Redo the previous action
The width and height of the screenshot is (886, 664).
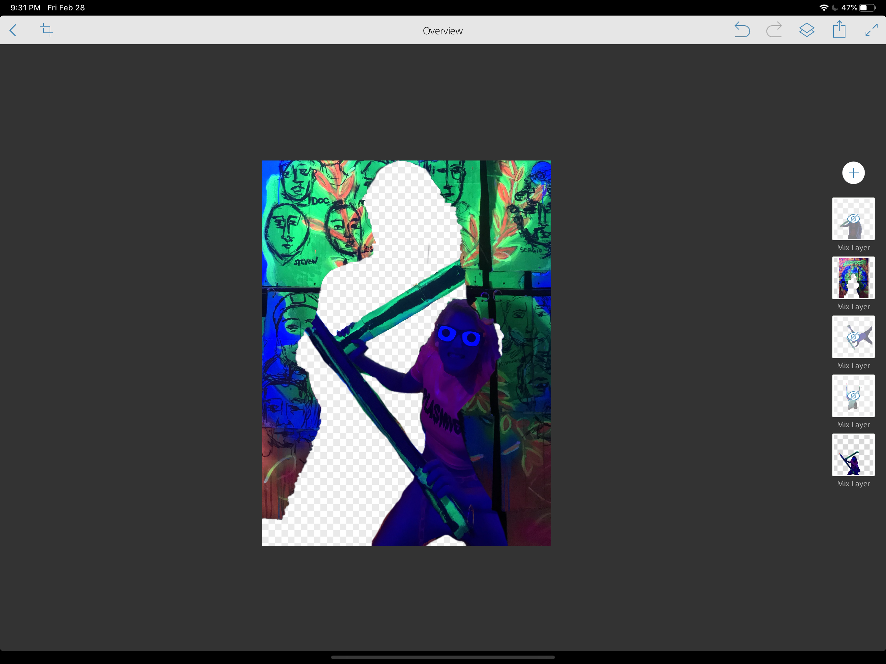click(x=774, y=30)
